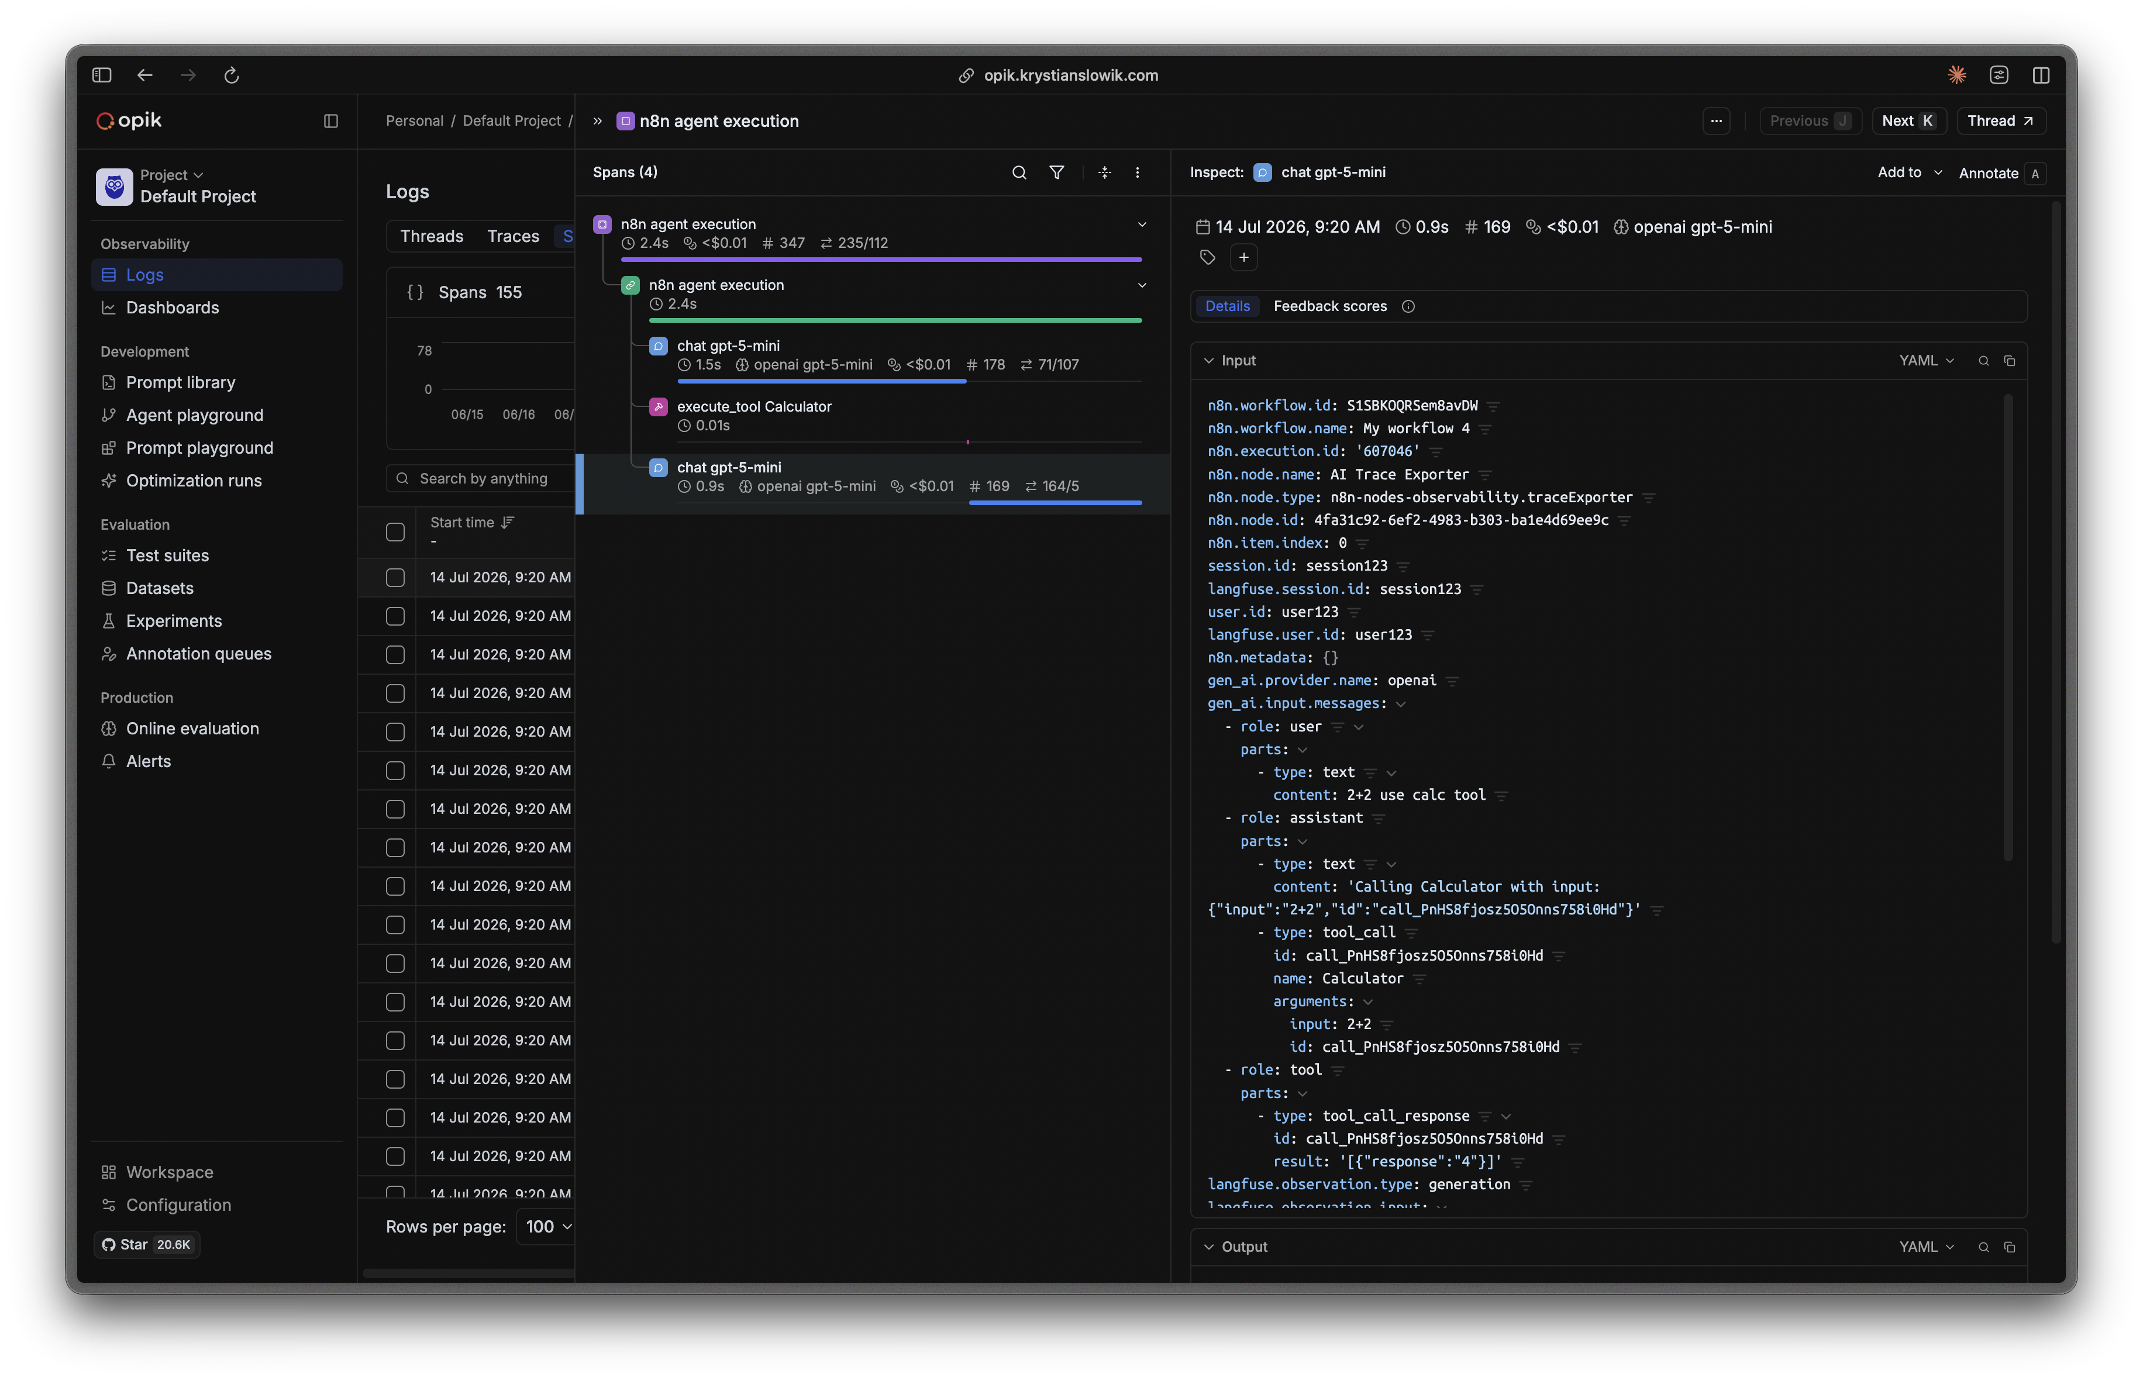Search within the Output section
The width and height of the screenshot is (2143, 1381).
(1983, 1247)
